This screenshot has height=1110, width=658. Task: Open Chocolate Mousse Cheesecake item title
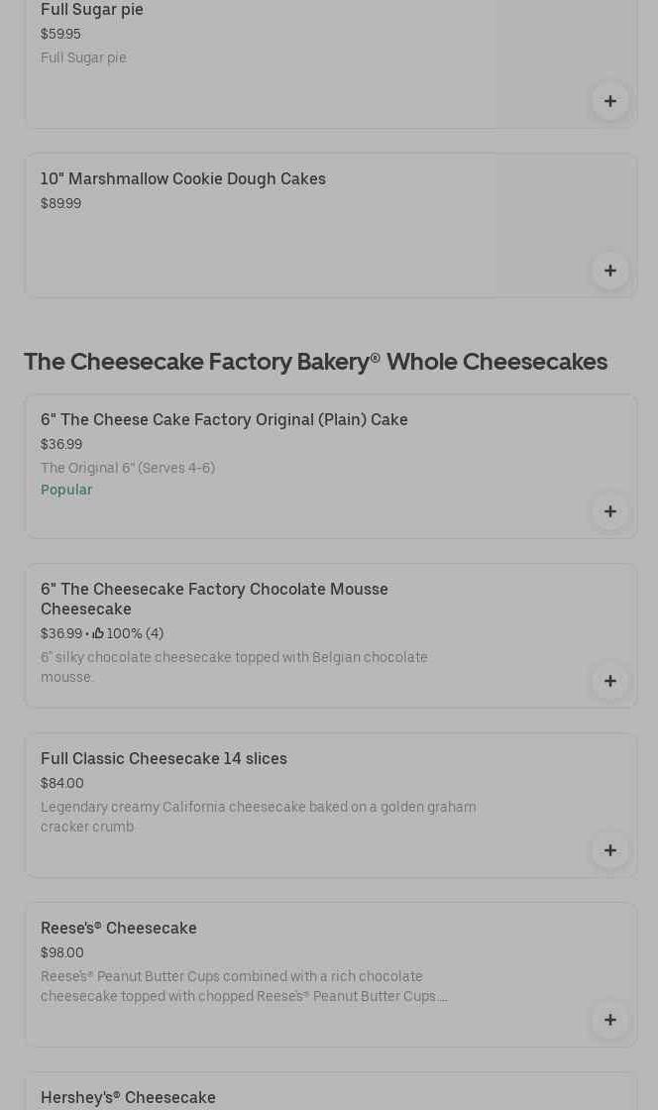coord(214,599)
